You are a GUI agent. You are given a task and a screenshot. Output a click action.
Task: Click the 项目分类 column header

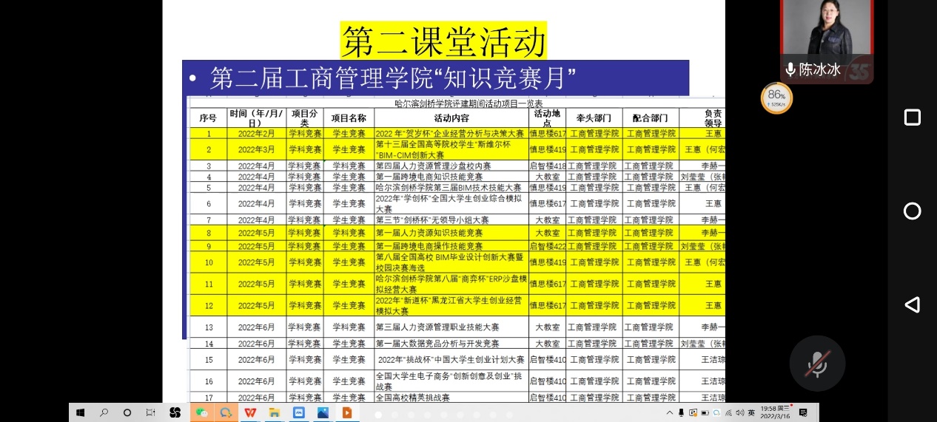click(x=304, y=118)
